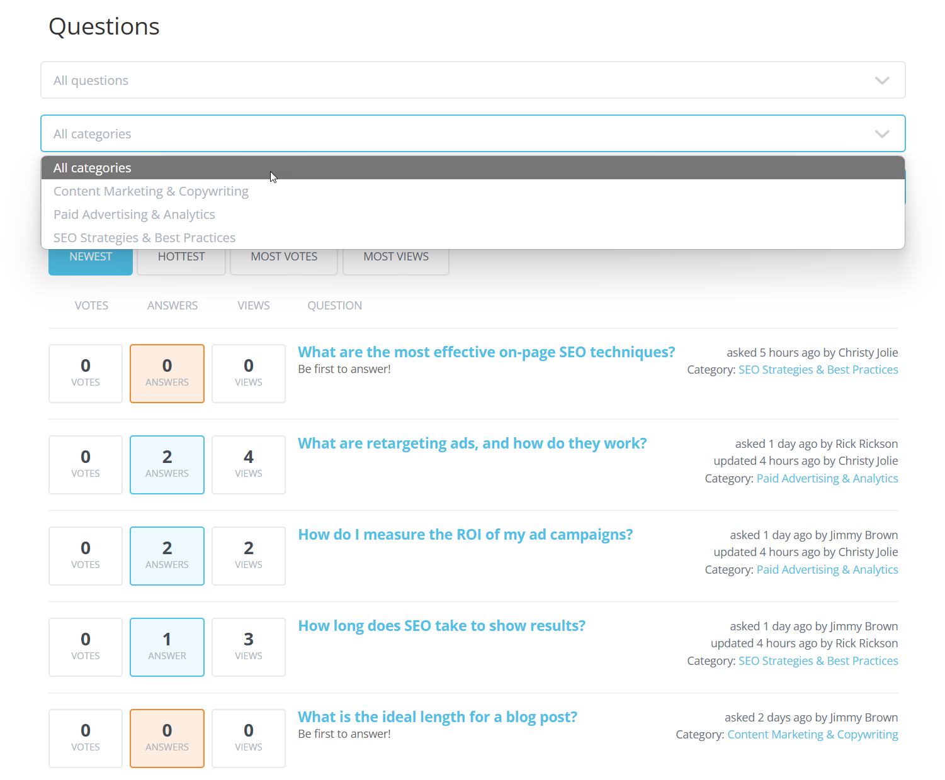945x780 pixels.
Task: Open on-page SEO techniques question
Action: pos(486,352)
